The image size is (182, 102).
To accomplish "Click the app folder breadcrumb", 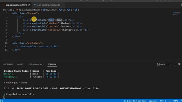I will coord(10,10).
